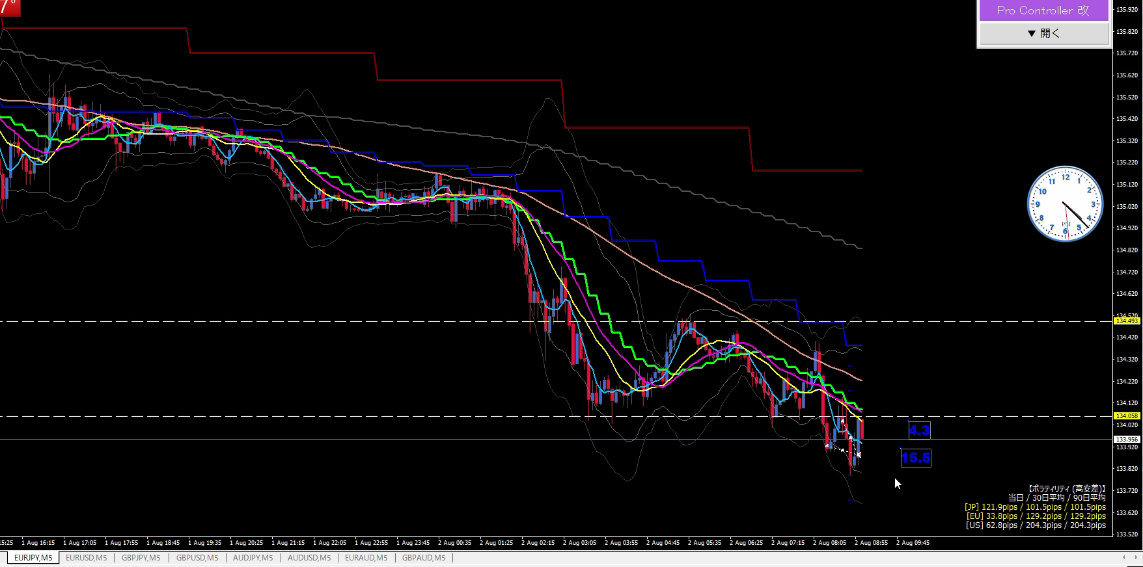This screenshot has height=567, width=1143.
Task: Switch to the EURJPY,M5 chart tab
Action: click(33, 558)
